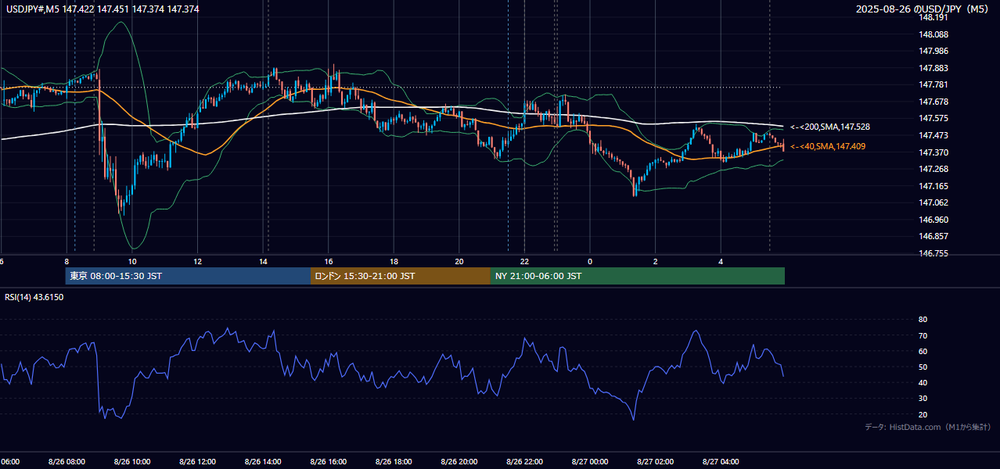1000x469 pixels.
Task: Click price axis value 146.755
Action: pyautogui.click(x=934, y=253)
